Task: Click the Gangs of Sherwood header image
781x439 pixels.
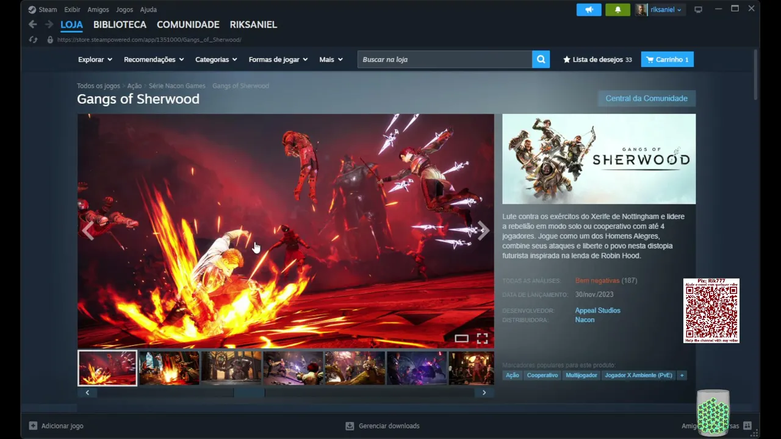Action: (x=599, y=159)
